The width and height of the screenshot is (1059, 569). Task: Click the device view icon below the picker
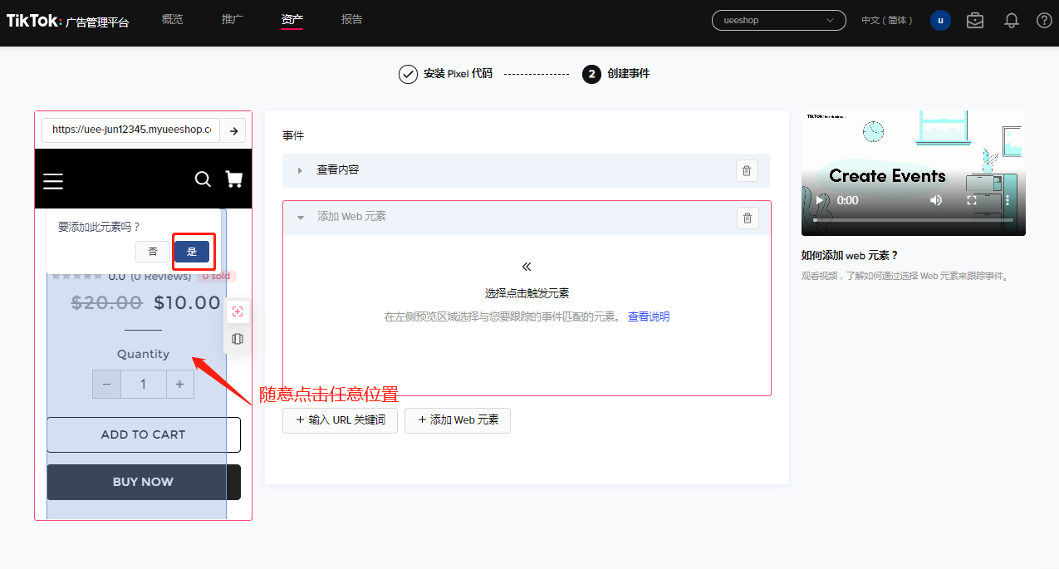238,339
